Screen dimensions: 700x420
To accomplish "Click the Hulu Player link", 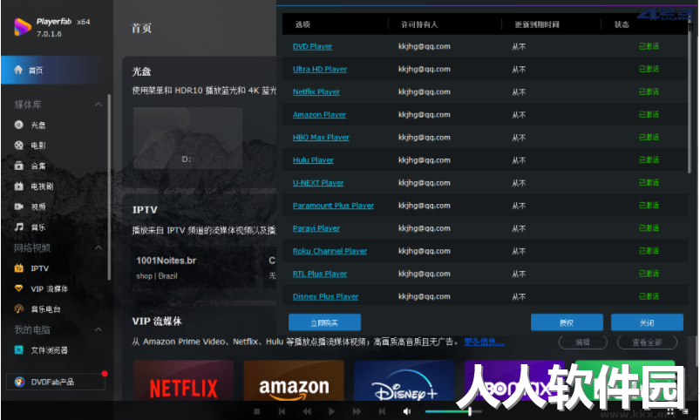I will tap(313, 160).
